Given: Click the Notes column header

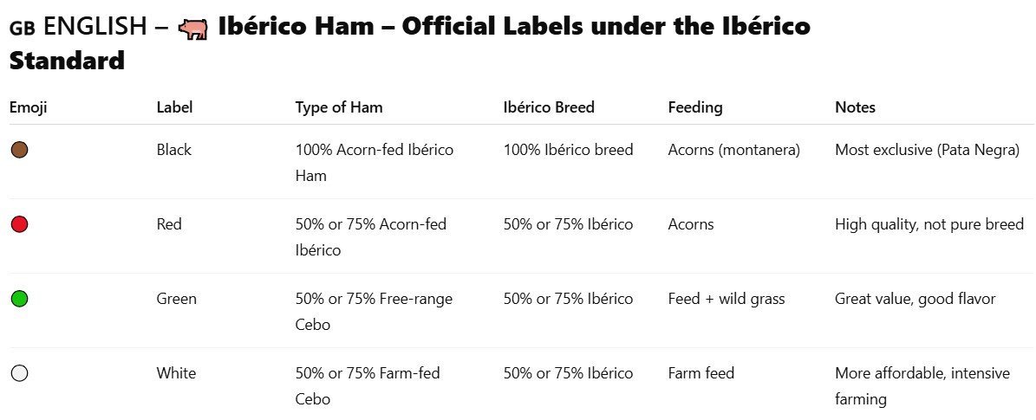Looking at the screenshot, I should point(855,107).
